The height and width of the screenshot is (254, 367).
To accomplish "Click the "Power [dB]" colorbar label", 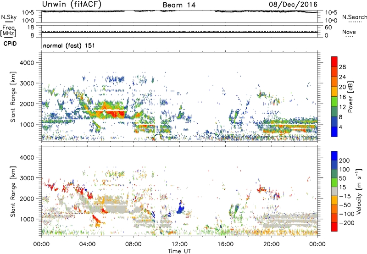I will [x=350, y=97].
